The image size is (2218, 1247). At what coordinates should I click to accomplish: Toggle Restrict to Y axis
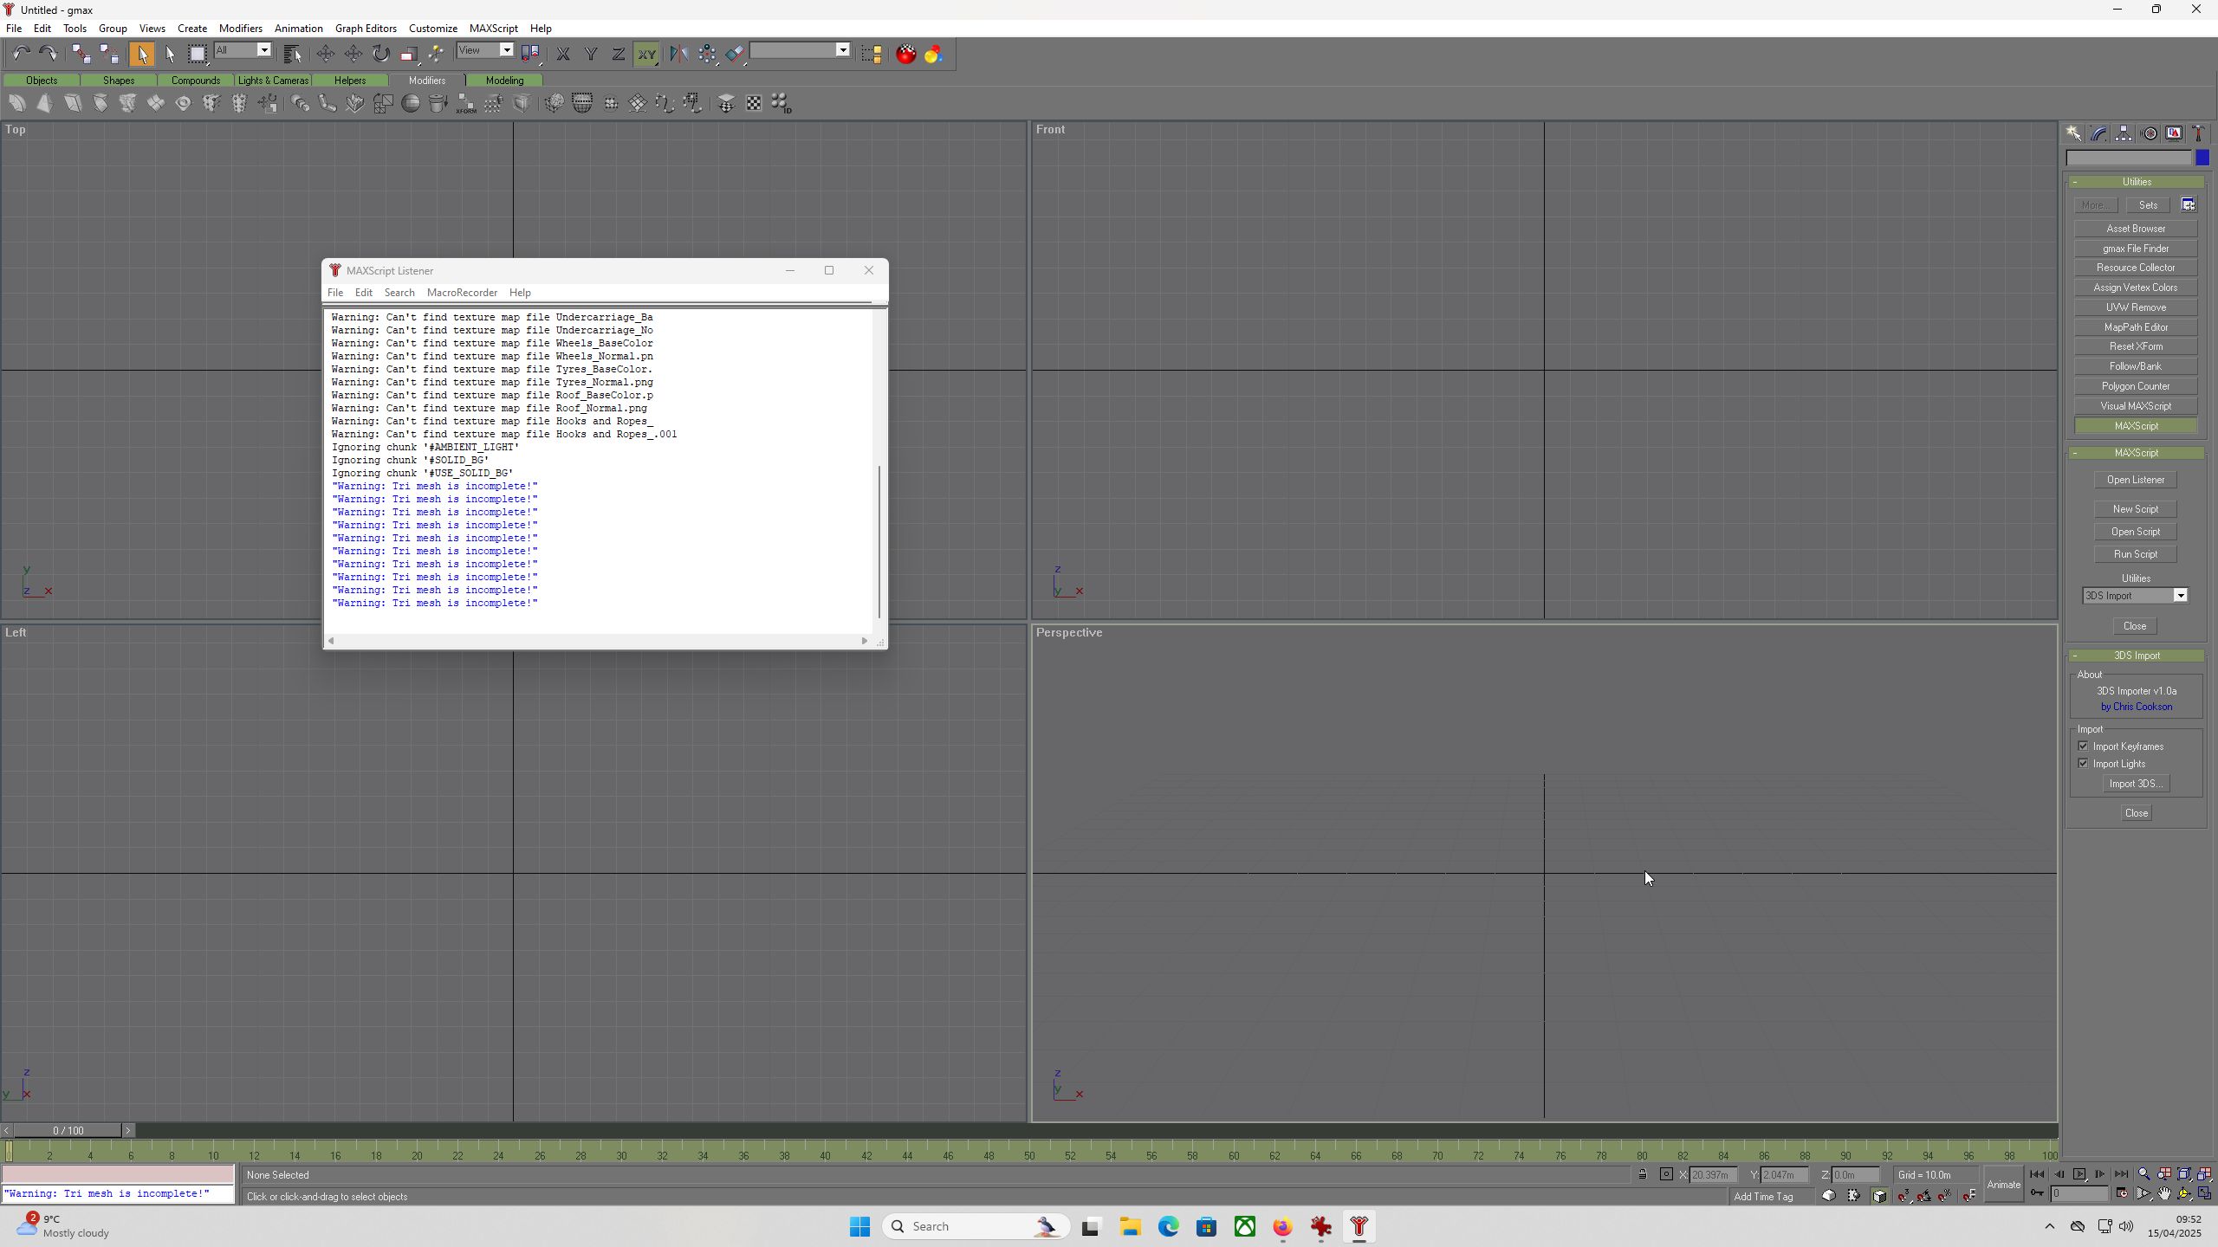(x=591, y=54)
